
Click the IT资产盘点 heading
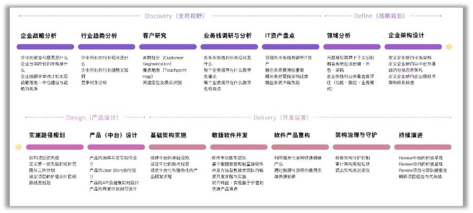tap(279, 35)
